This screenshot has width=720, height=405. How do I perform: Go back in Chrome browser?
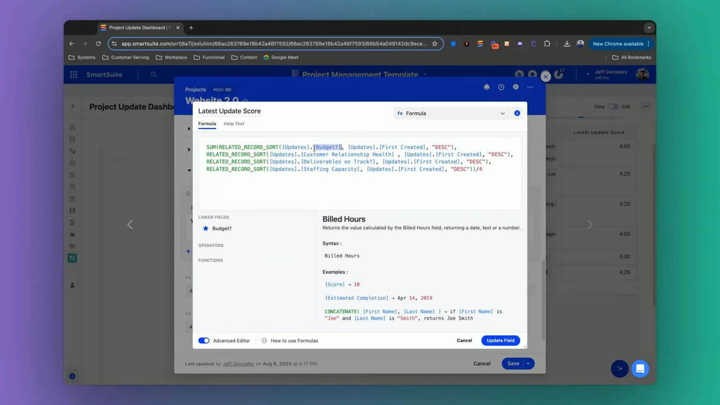click(x=71, y=44)
